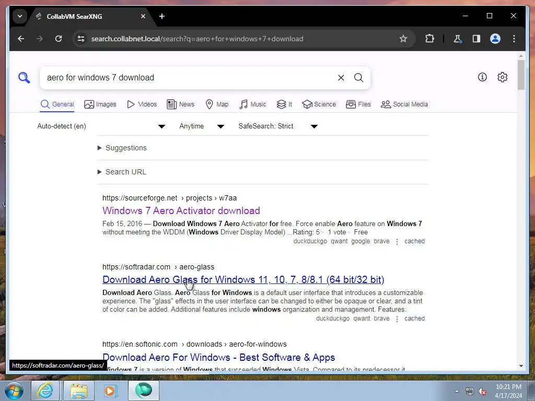This screenshot has width=535, height=401.
Task: Click the browser address bar URL
Action: pyautogui.click(x=197, y=39)
